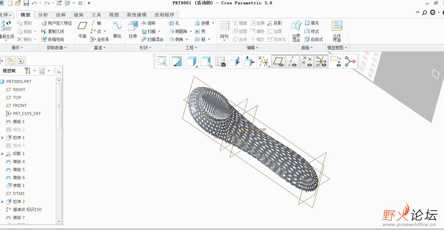Open the 获取数据 group dropdown
Image resolution: width=444 pixels, height=230 pixels.
(x=56, y=48)
